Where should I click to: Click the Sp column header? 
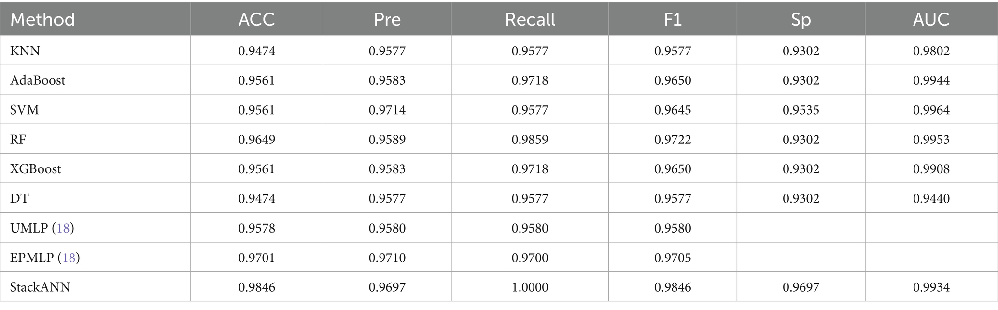[801, 19]
